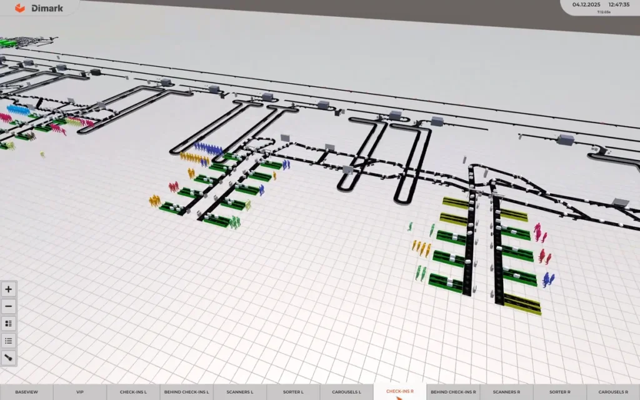This screenshot has width=640, height=400.
Task: Switch to SORTER L tab
Action: (293, 392)
